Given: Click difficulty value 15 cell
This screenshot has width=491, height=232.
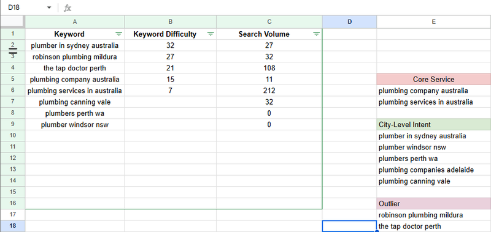Looking at the screenshot, I should (171, 80).
